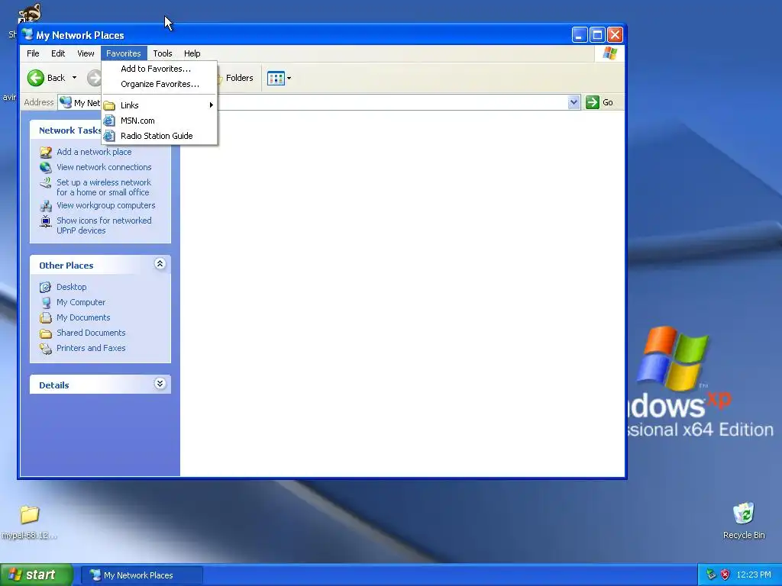Close the open Favorites menu
The width and height of the screenshot is (782, 586).
(123, 53)
